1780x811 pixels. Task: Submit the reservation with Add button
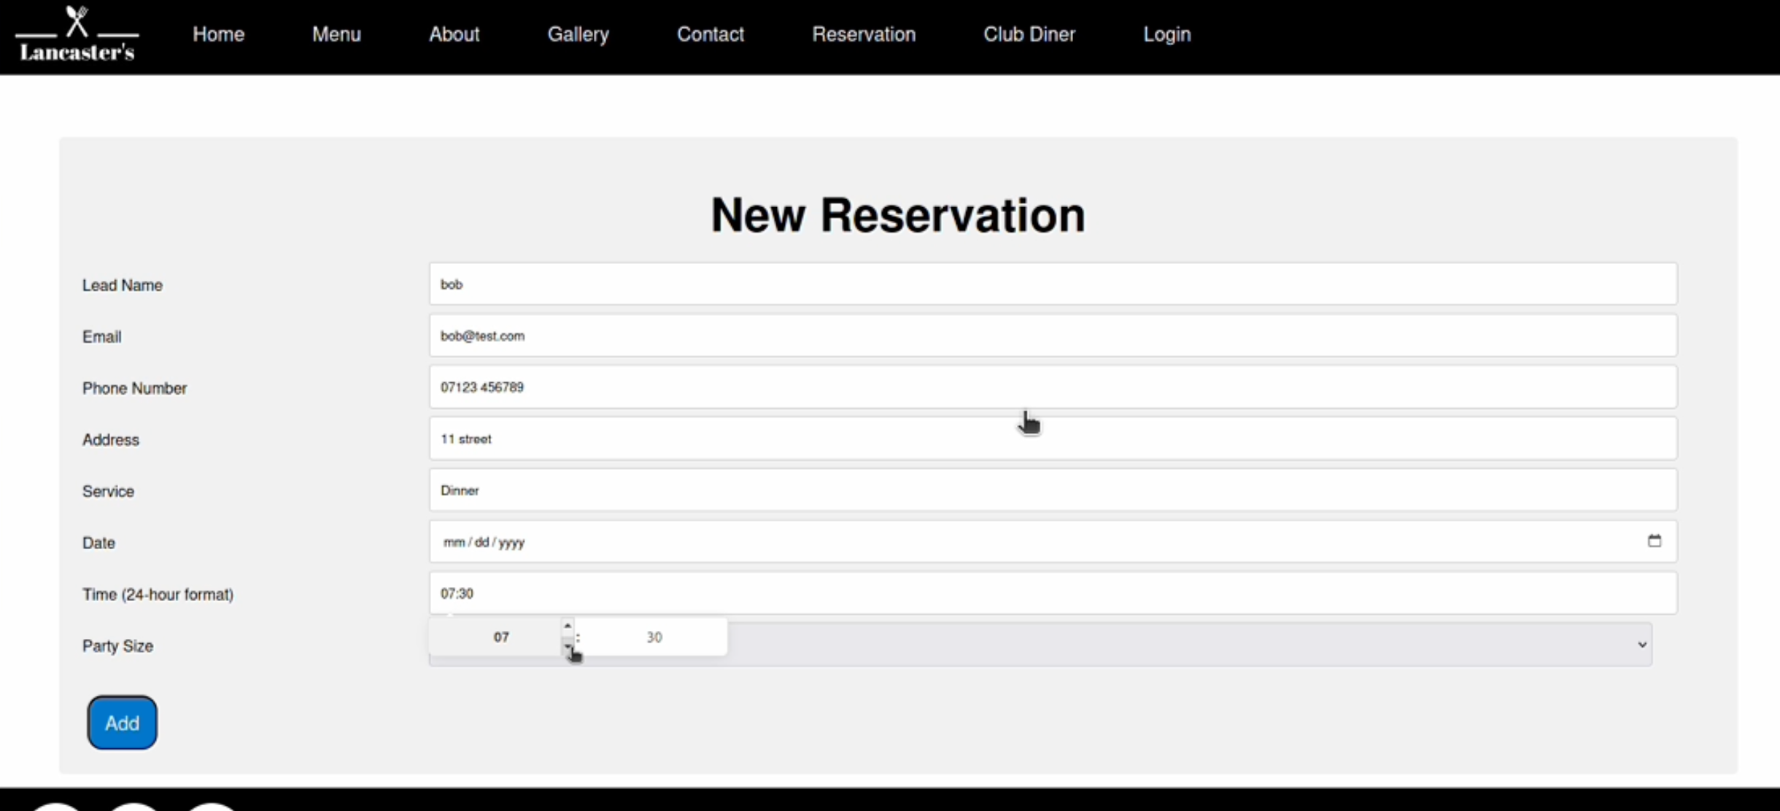tap(122, 723)
